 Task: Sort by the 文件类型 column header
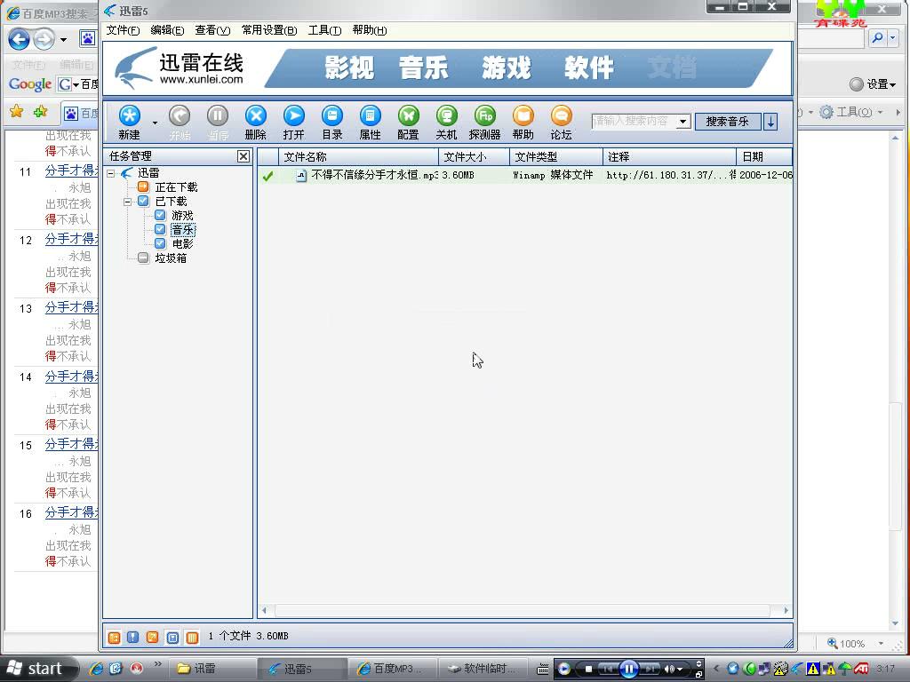click(556, 156)
